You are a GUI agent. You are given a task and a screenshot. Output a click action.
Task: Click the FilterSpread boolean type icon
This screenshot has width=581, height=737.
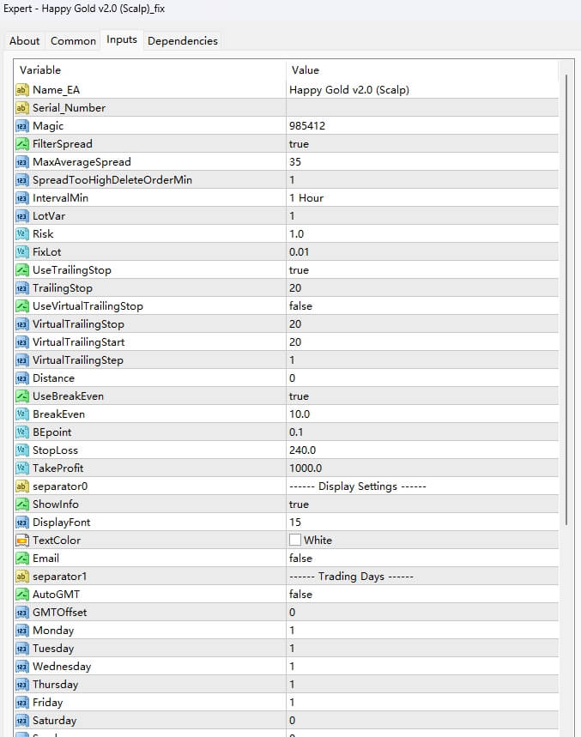point(22,144)
